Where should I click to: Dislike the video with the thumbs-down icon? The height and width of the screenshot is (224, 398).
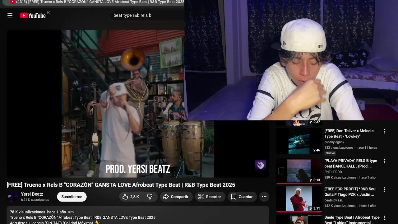pyautogui.click(x=150, y=197)
